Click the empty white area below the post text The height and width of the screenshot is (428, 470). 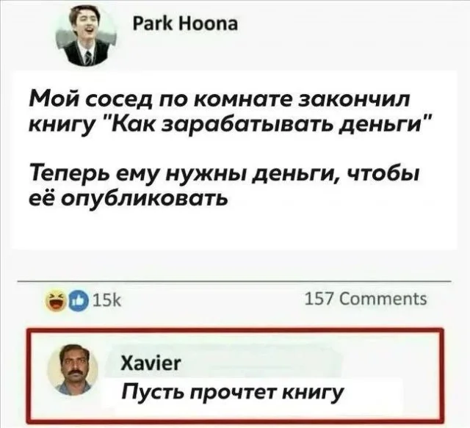click(235, 229)
